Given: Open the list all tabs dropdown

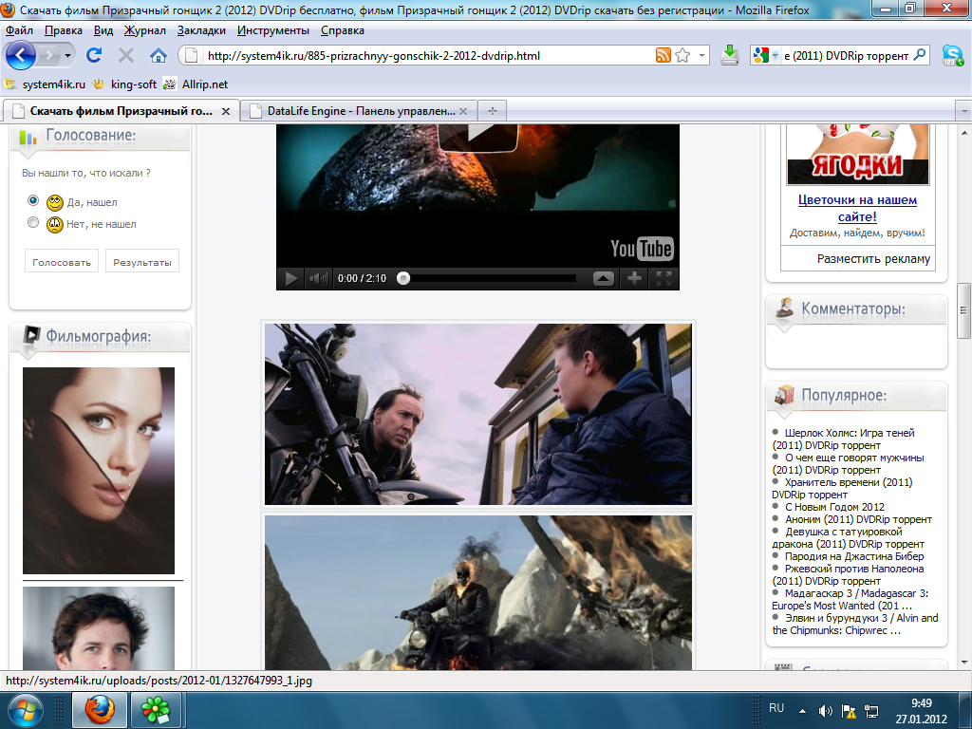Looking at the screenshot, I should (963, 112).
